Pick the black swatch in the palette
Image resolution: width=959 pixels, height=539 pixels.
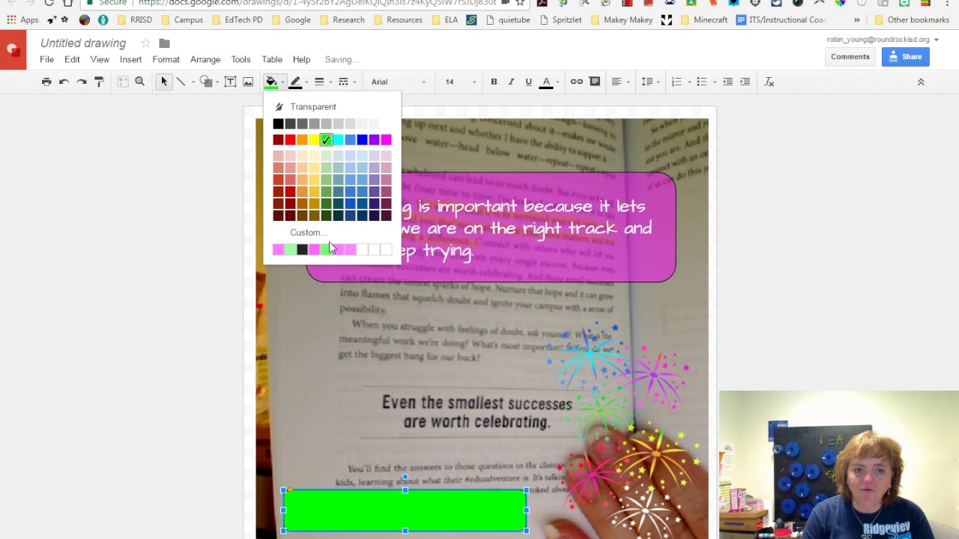tap(278, 124)
